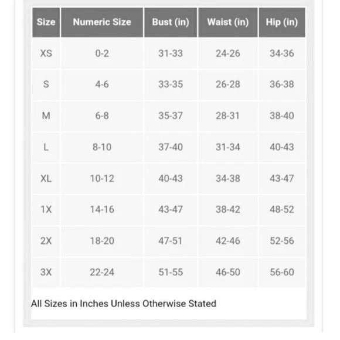Click numeric size 0-2 cell
Image resolution: width=340 pixels, height=340 pixels.
(x=102, y=53)
